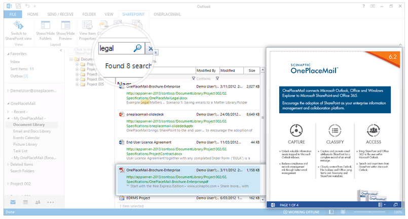Clear search with the X button
The height and width of the screenshot is (219, 408).
(150, 49)
